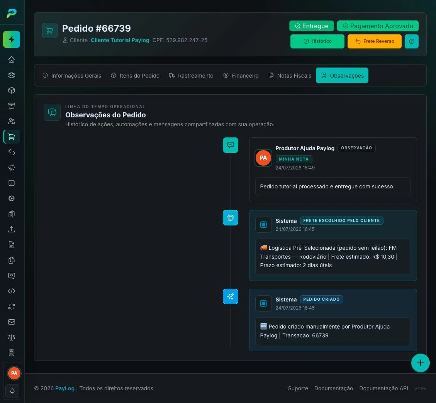Click the Entregue status badge

311,26
